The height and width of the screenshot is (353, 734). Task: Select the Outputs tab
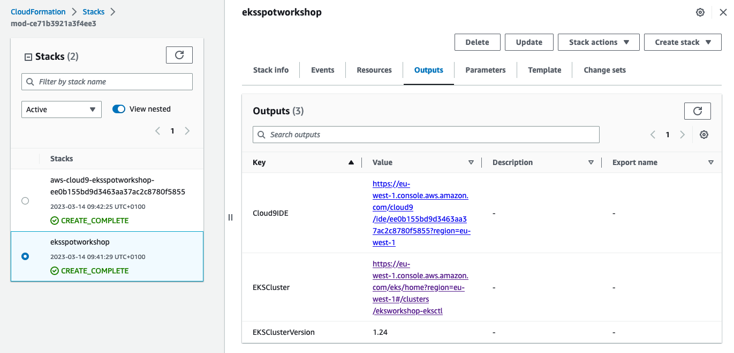click(429, 70)
